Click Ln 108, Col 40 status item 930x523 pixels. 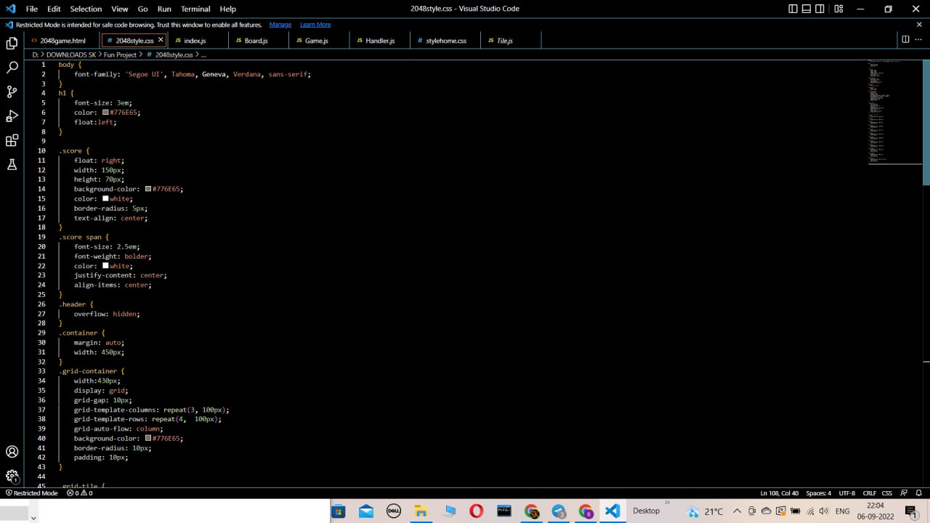point(780,493)
